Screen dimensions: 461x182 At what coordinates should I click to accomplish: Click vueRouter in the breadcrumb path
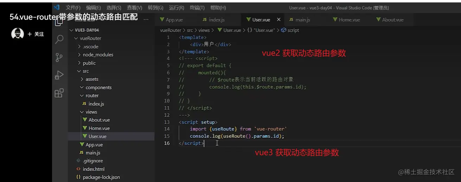coord(171,30)
